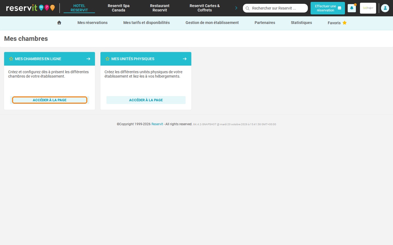Click the Reservit logo
The image size is (393, 245).
pyautogui.click(x=30, y=8)
